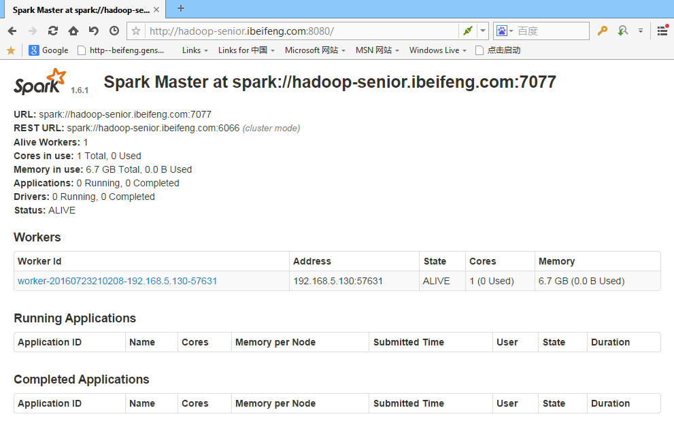
Task: Choose search engine via the Baidu paw icon
Action: 505,31
